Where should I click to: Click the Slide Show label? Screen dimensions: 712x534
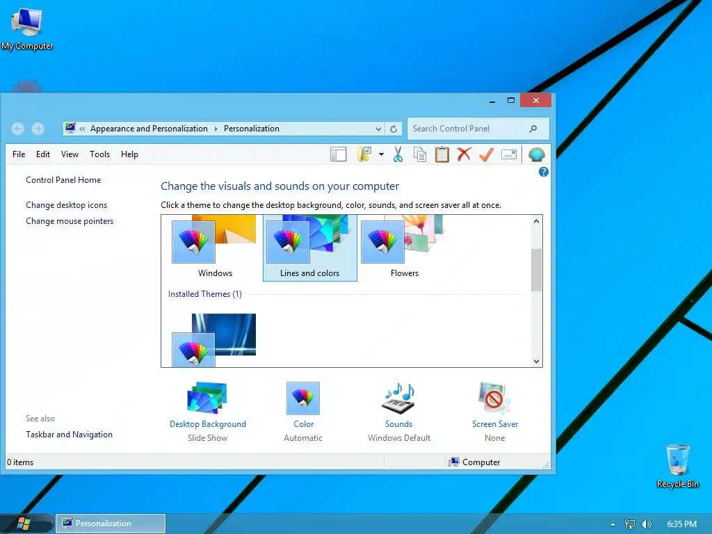pos(207,438)
